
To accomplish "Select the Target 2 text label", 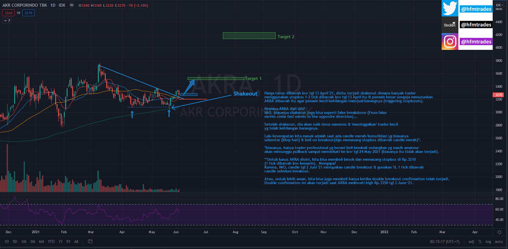I will coord(286,37).
